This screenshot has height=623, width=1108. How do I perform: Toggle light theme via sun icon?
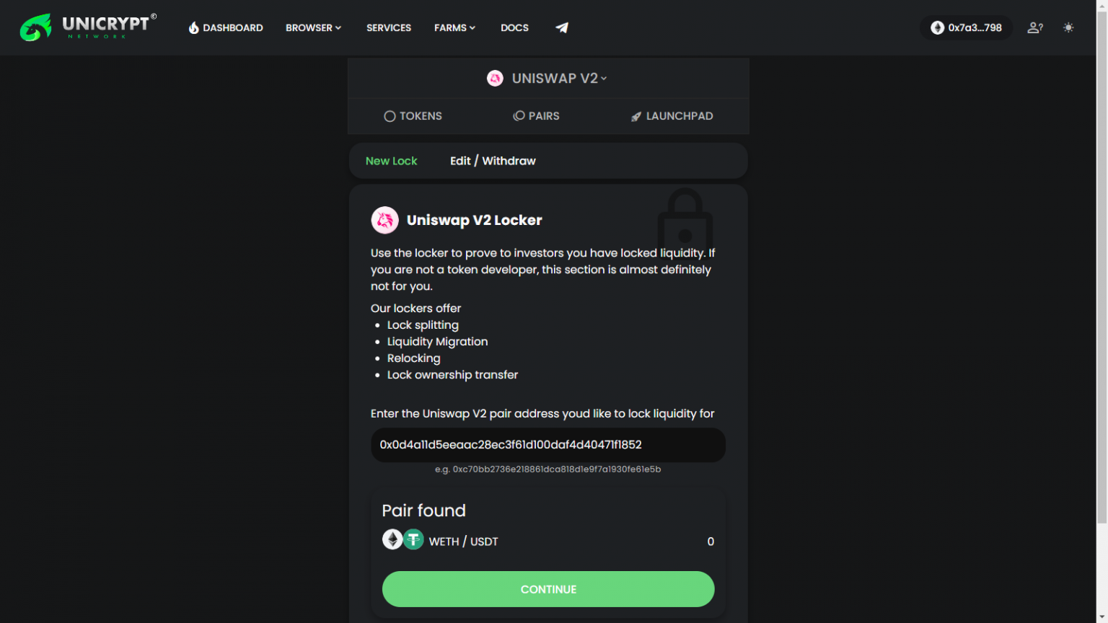coord(1068,27)
